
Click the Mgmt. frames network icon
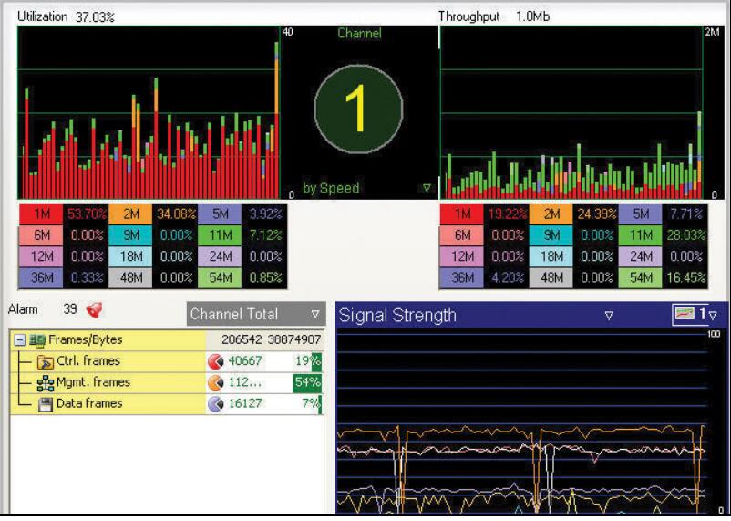46,383
